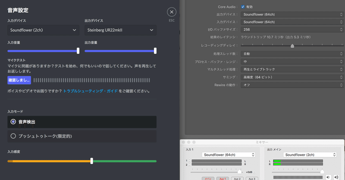Toggle the メイン send button in mixer
This screenshot has width=345, height=180.
208,178
